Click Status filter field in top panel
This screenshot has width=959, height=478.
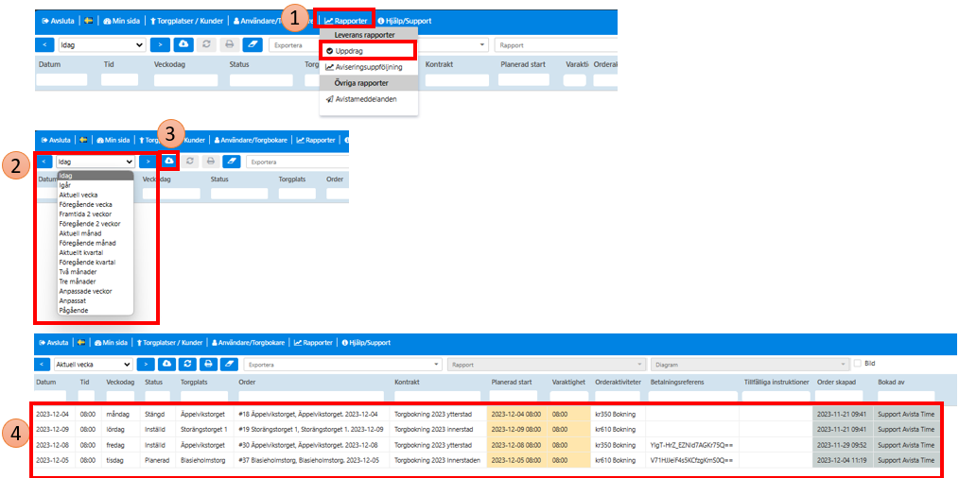click(x=261, y=79)
